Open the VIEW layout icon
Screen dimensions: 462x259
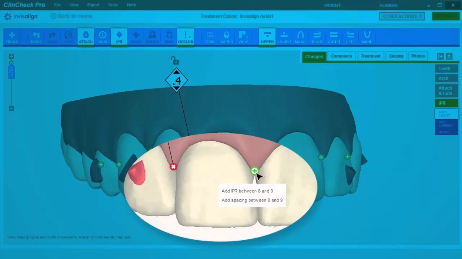click(x=243, y=37)
